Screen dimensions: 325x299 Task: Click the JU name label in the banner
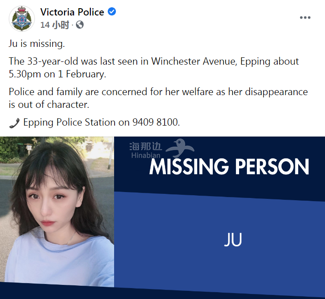[233, 239]
